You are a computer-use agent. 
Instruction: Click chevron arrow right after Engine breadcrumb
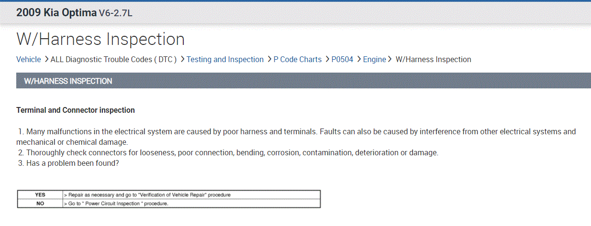(x=390, y=59)
